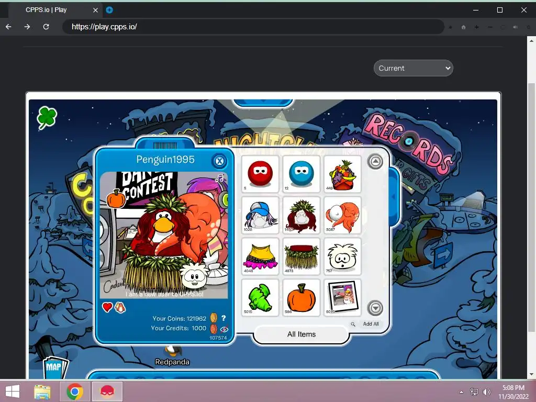Show hidden system tray icons
The height and width of the screenshot is (402, 536).
tap(462, 392)
